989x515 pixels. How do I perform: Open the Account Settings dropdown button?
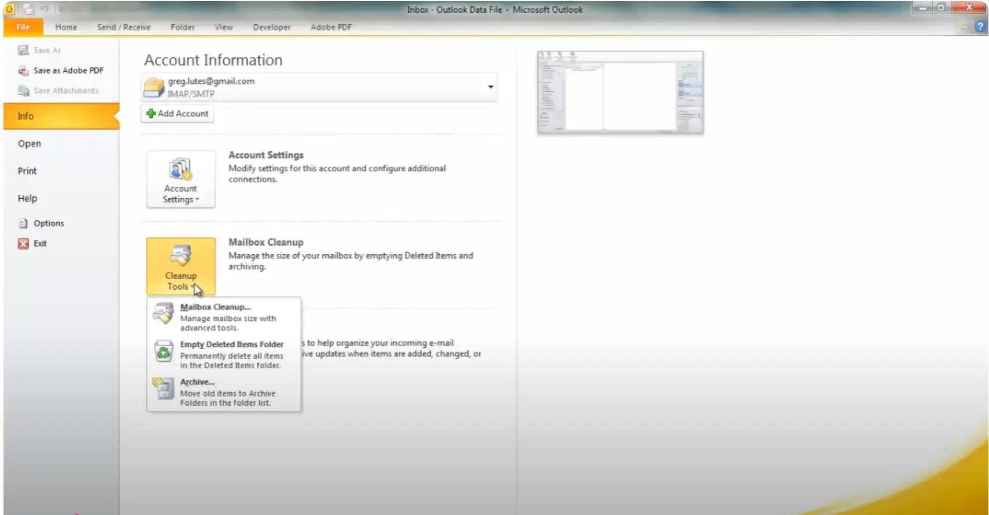180,179
